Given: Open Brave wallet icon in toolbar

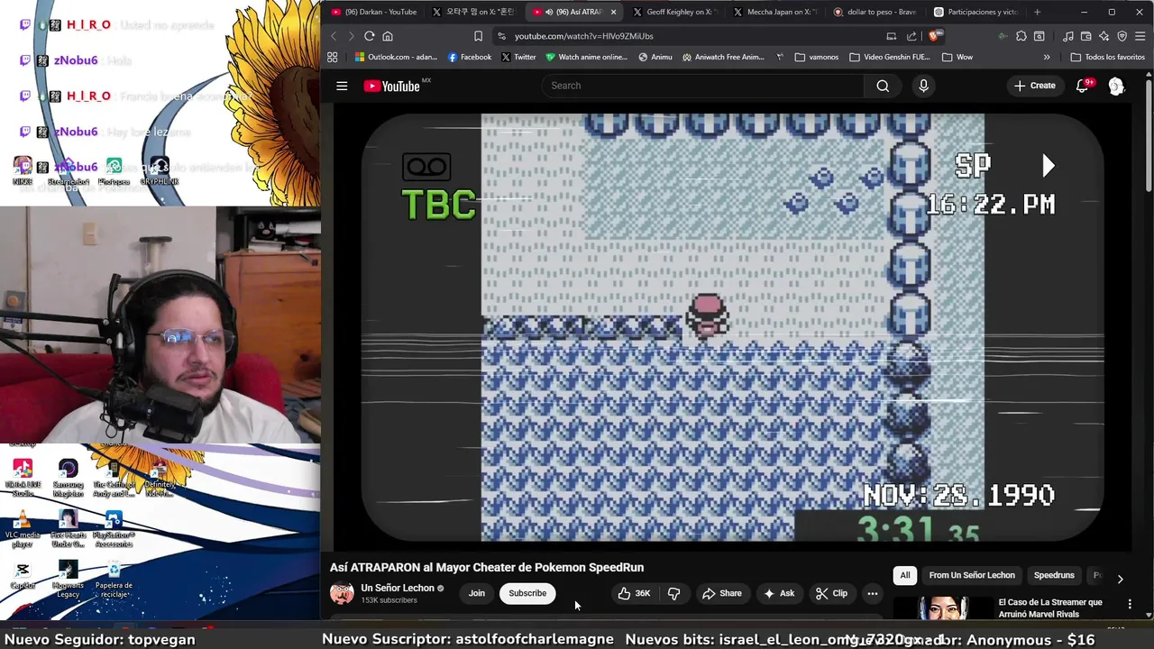Looking at the screenshot, I should click(1085, 36).
